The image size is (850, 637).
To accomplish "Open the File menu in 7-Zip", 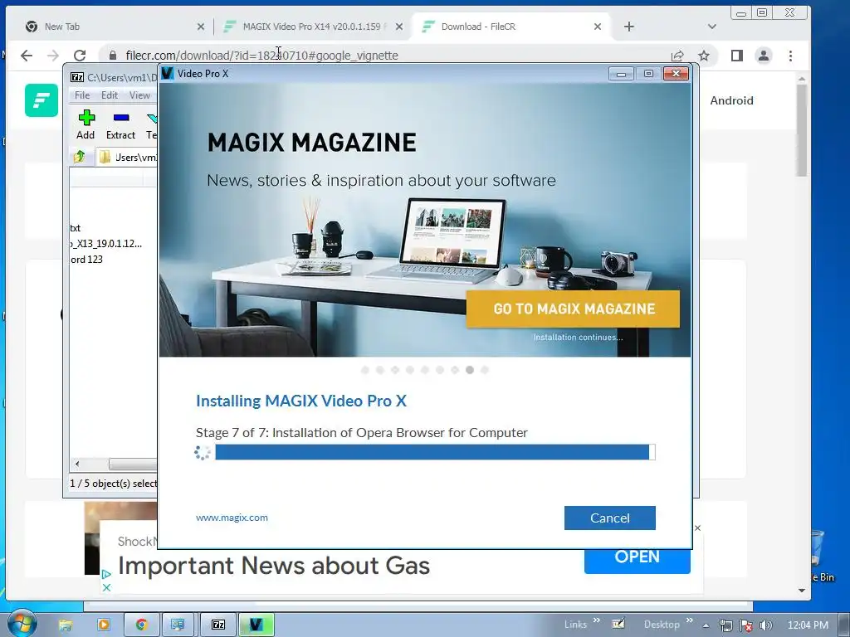I will [x=82, y=95].
